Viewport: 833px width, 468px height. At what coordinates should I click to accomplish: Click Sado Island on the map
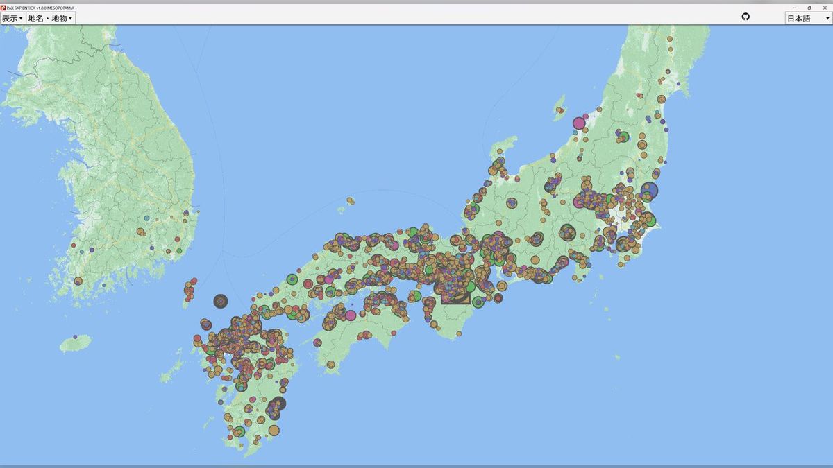[559, 105]
